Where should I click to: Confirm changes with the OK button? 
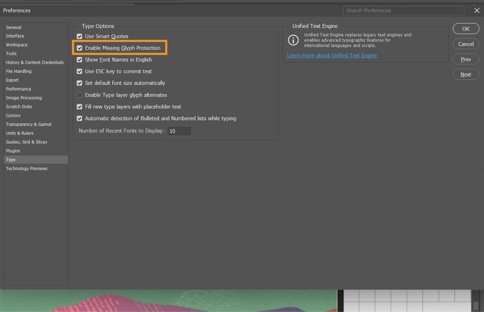click(x=466, y=29)
